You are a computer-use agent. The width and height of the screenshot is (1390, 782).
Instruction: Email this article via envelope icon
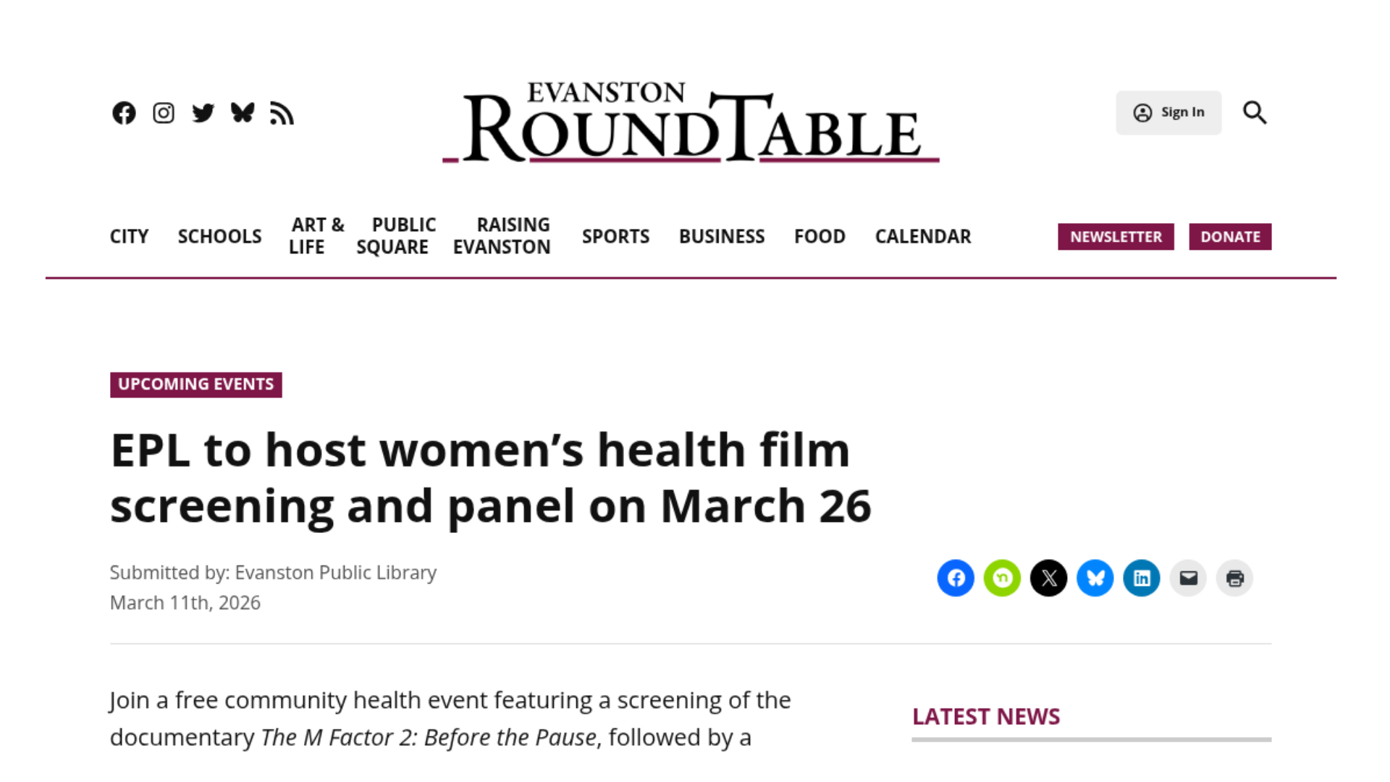(1188, 578)
